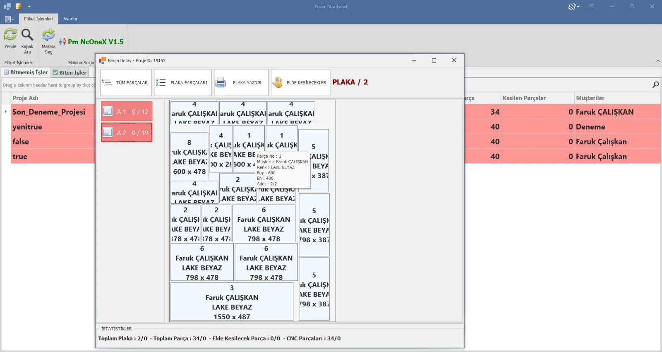The height and width of the screenshot is (352, 662).
Task: Switch to Biten İşler tab
Action: pos(70,72)
